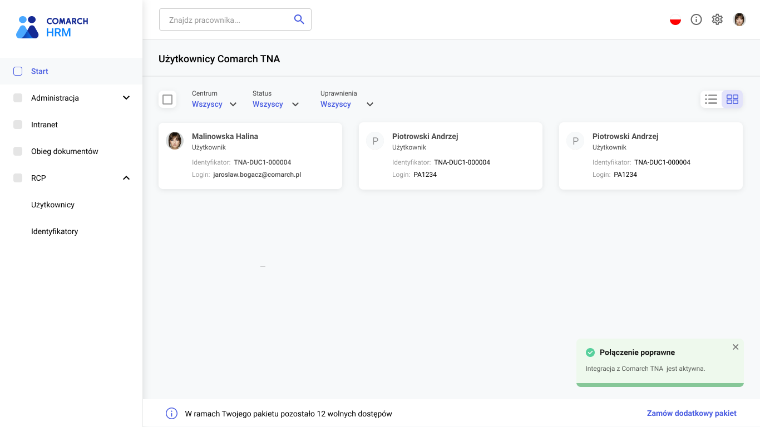
Task: Open the Status filter dropdown
Action: [x=276, y=100]
